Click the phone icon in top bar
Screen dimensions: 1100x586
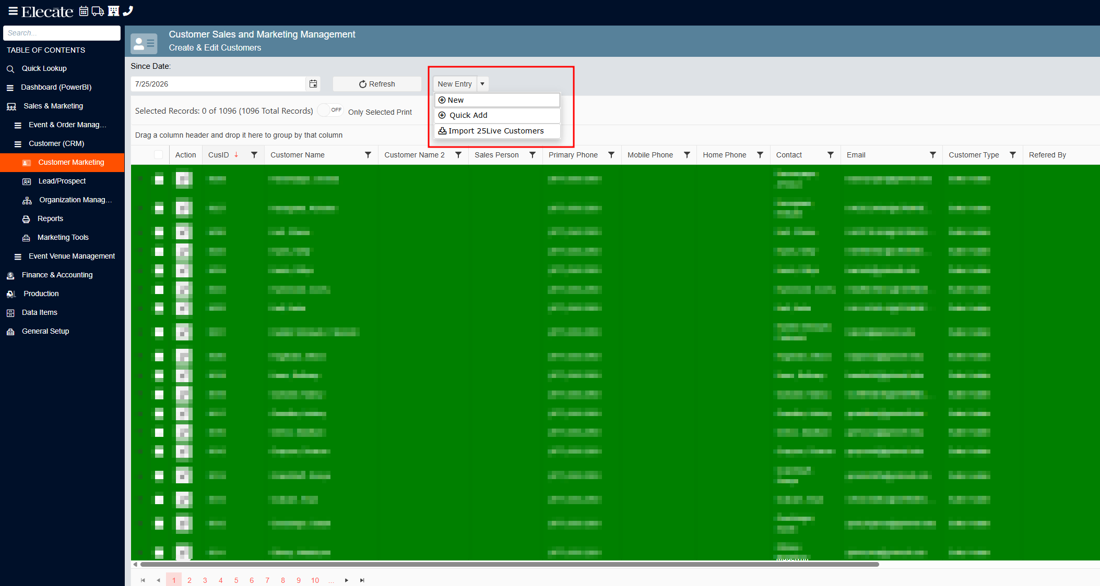pos(128,11)
